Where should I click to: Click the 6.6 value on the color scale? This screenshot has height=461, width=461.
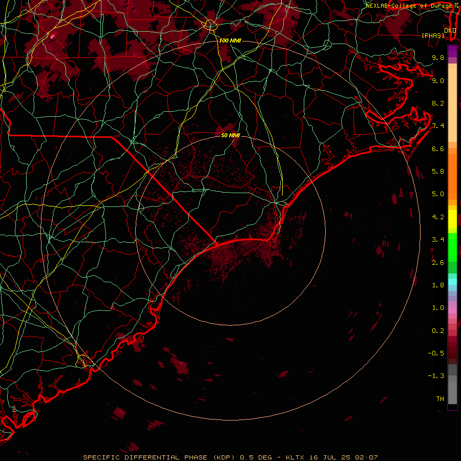point(438,149)
